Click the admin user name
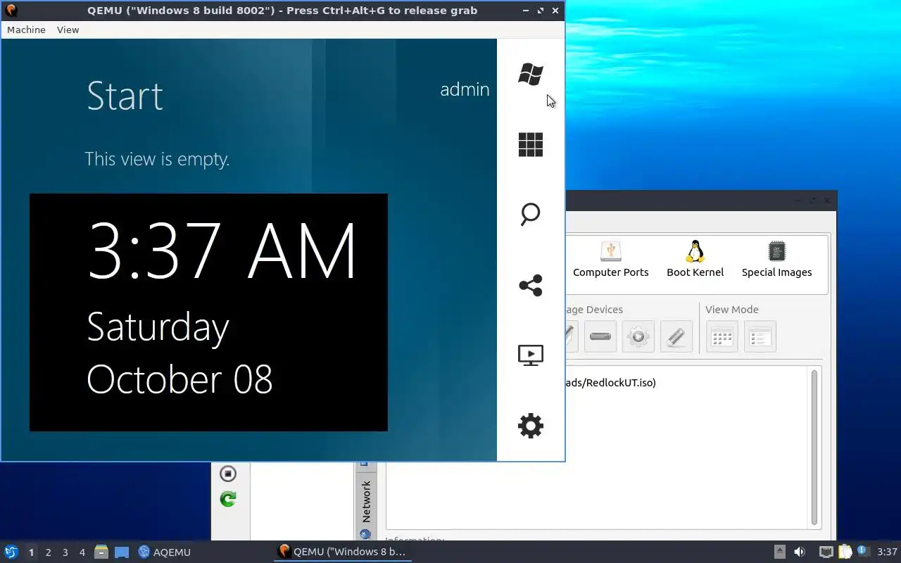The height and width of the screenshot is (563, 901). 465,89
